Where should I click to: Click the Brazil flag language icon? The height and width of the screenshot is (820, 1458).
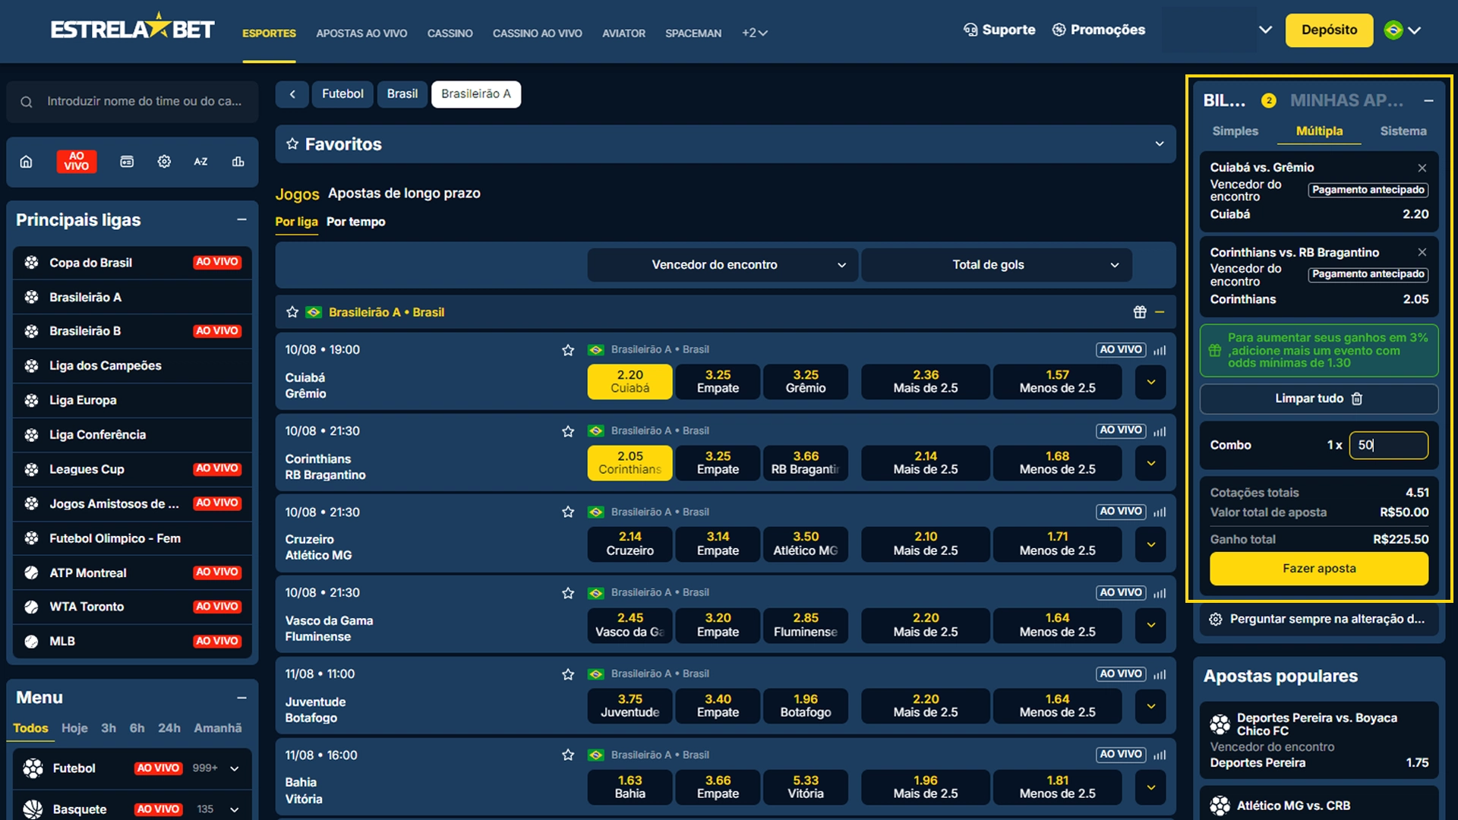click(x=1393, y=30)
